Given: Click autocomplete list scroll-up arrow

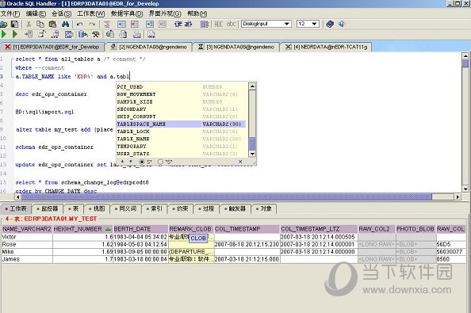Looking at the screenshot, I should pos(252,86).
